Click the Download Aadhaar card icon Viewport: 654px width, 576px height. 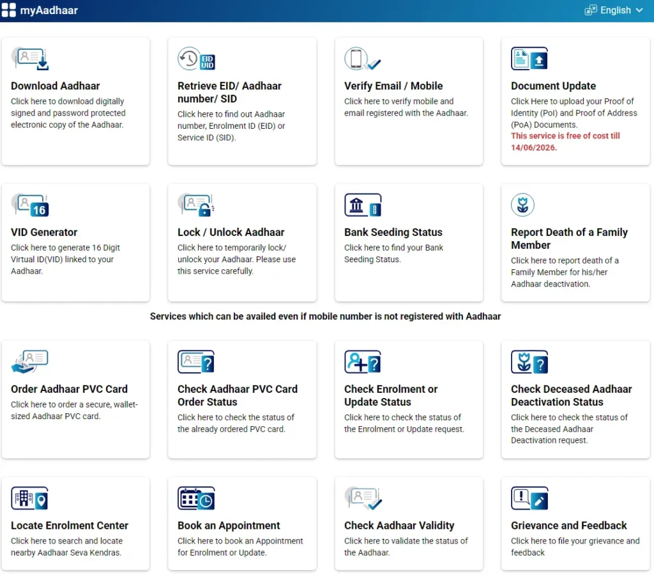coord(30,59)
